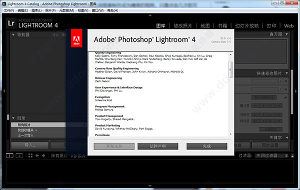
Task: Switch to the 书籍 module
Action: point(222,26)
